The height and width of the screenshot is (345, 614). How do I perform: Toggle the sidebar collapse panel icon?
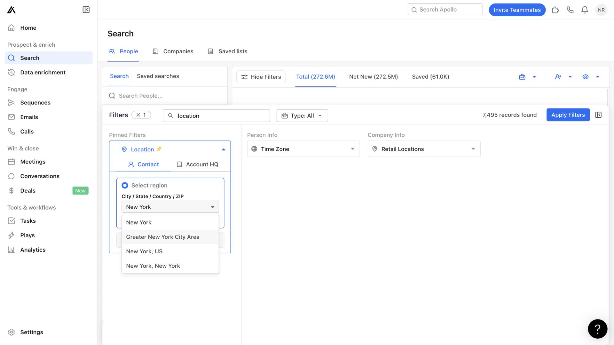coord(86,10)
